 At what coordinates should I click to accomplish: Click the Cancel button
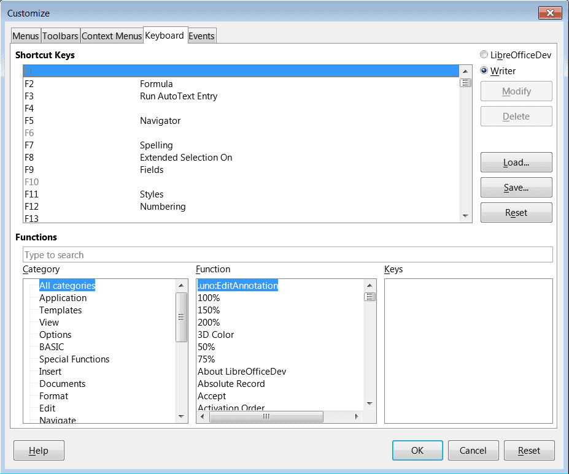coord(473,451)
